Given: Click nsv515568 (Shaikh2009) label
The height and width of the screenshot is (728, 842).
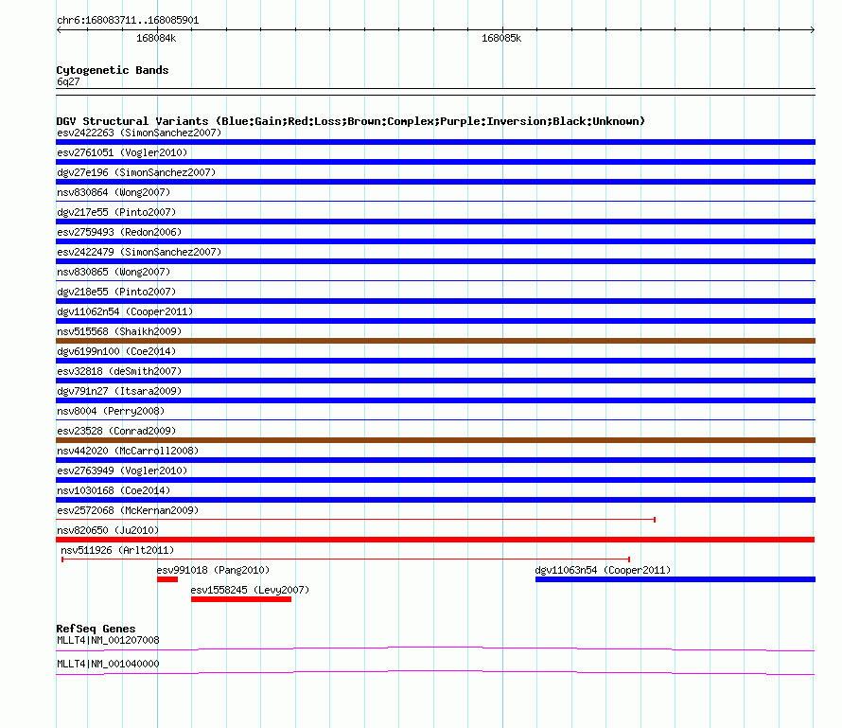Looking at the screenshot, I should [x=119, y=331].
